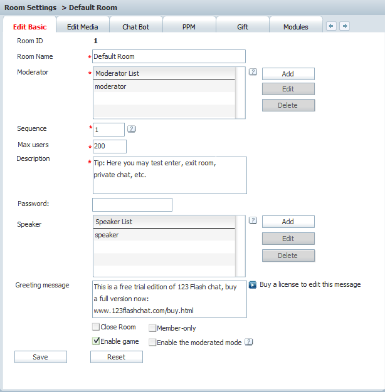Image resolution: width=385 pixels, height=392 pixels.
Task: Click the help icon beside Moderator List
Action: click(x=253, y=72)
